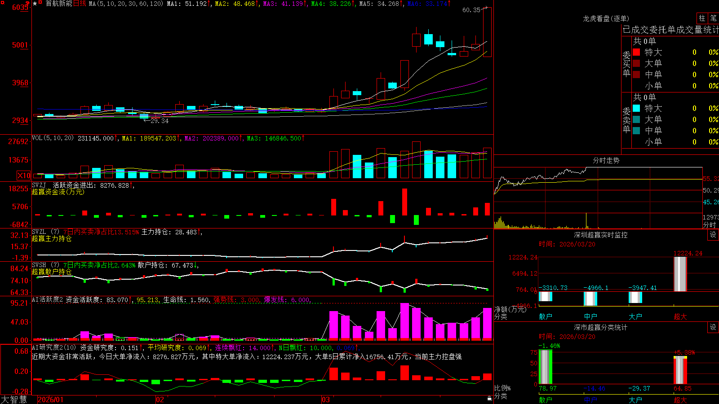Image resolution: width=719 pixels, height=404 pixels.
Task: Click the red gear marker next to the star
Action: [x=41, y=3]
